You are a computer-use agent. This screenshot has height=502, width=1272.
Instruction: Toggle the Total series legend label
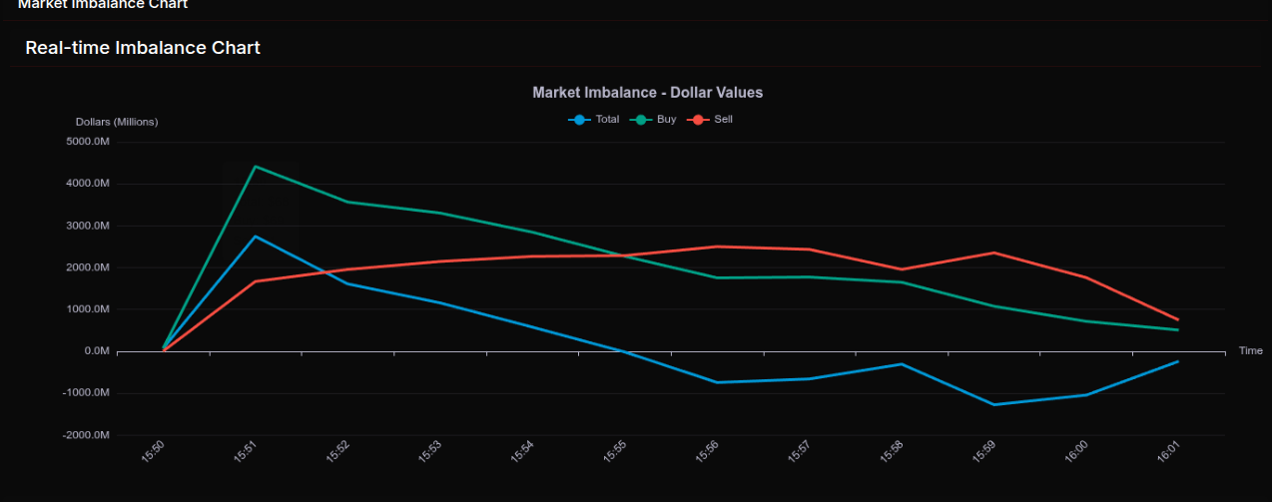[607, 120]
